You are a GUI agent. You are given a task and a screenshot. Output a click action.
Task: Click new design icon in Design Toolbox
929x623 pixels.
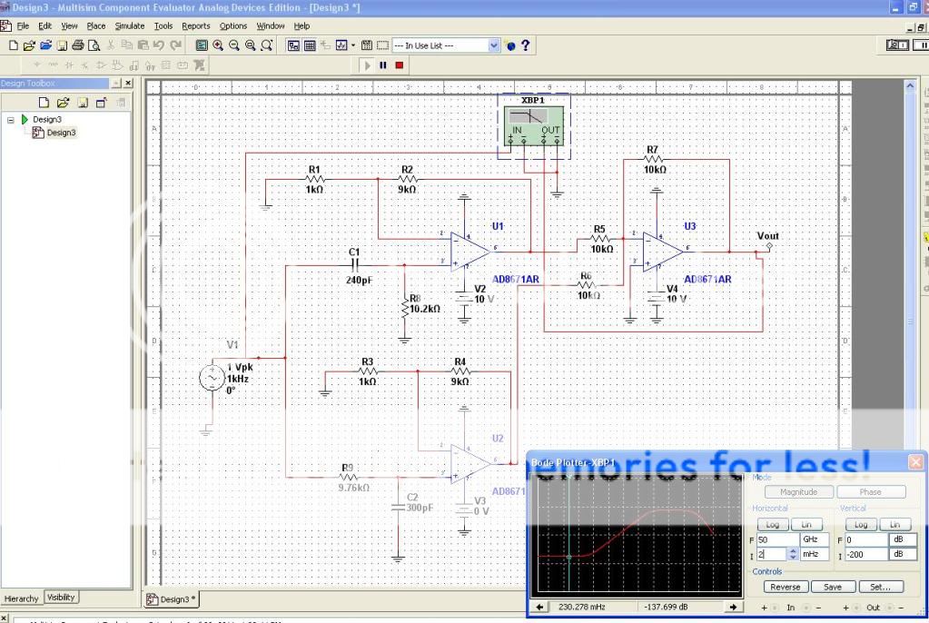click(46, 103)
